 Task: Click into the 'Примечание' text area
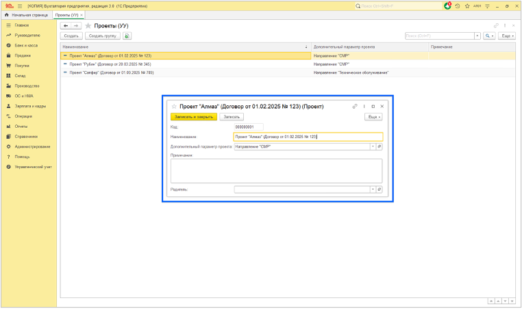click(276, 171)
